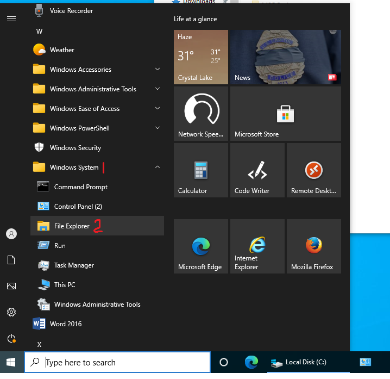Open the Microsoft Store tile
The width and height of the screenshot is (390, 379).
(x=286, y=114)
